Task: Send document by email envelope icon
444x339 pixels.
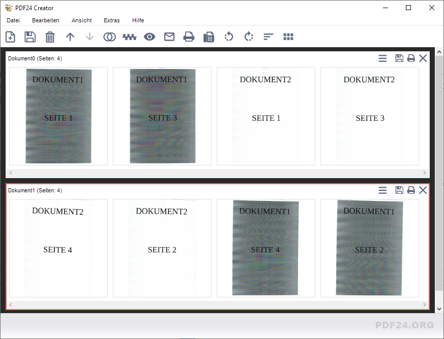Action: (169, 37)
